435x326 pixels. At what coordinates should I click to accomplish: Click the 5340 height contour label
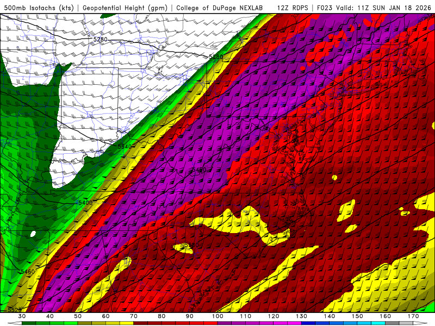pyautogui.click(x=125, y=146)
